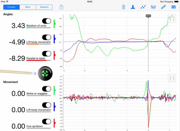The height and width of the screenshot is (131, 180).
Task: Tap the trash can delete icon
Action: (123, 7)
